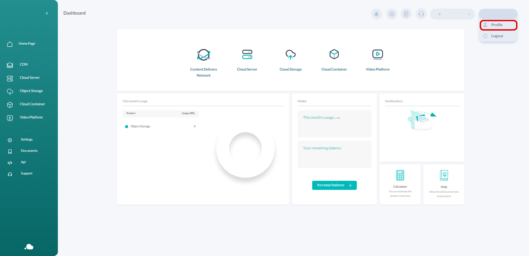Open the Cloud Container product icon
Viewport: 529px width, 256px height.
pyautogui.click(x=334, y=54)
